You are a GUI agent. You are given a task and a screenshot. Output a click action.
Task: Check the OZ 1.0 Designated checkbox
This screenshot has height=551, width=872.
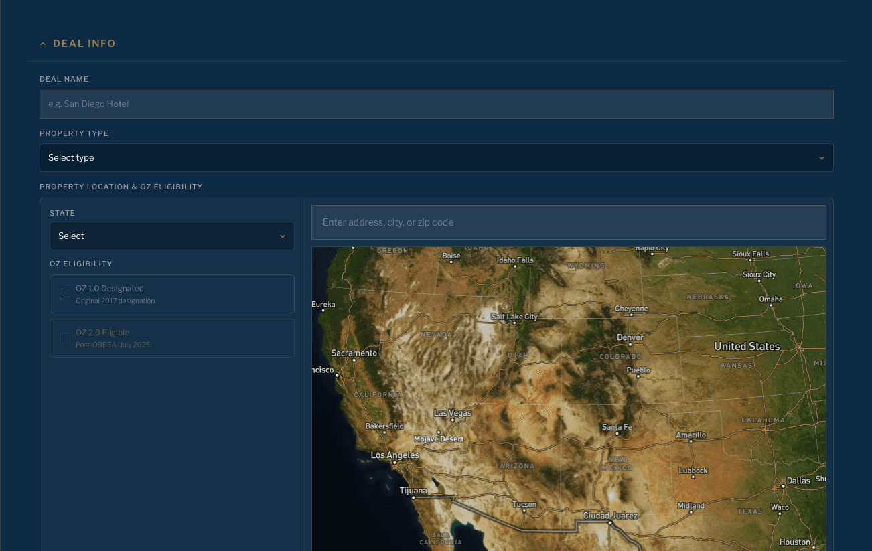click(x=65, y=294)
